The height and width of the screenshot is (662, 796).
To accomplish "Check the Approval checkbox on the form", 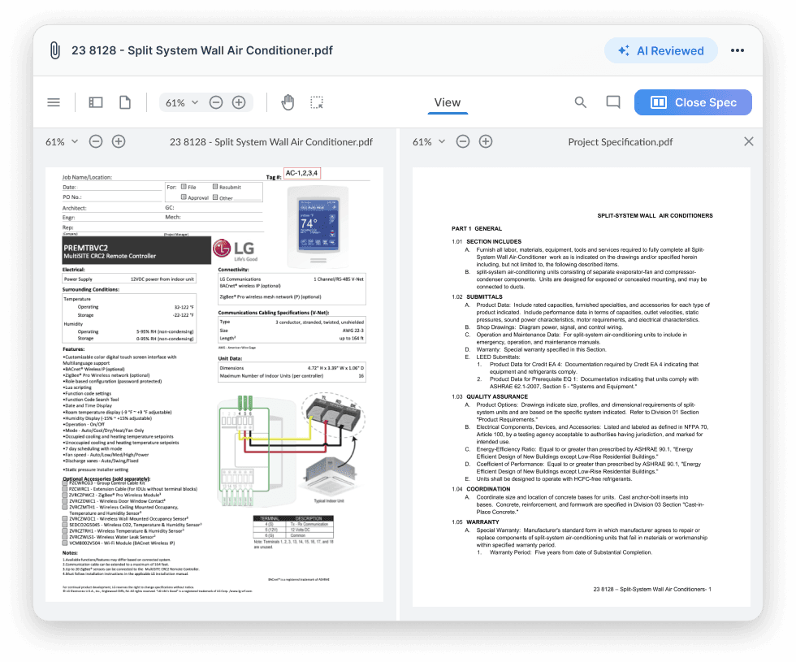I will tap(184, 197).
